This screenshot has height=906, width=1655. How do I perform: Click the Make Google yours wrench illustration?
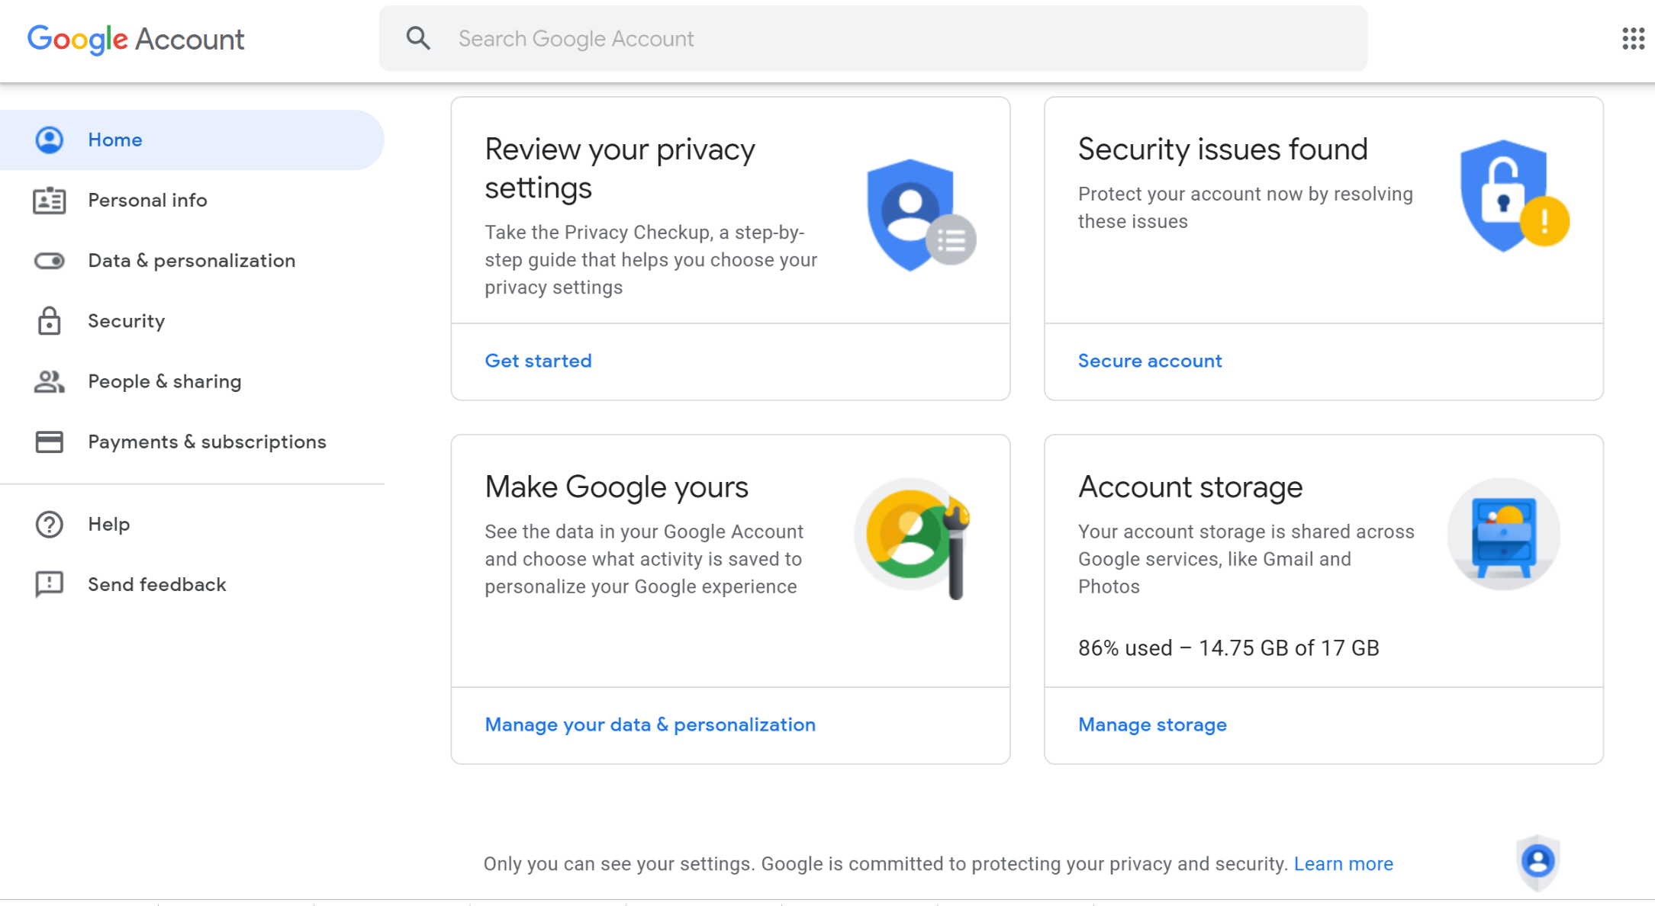pos(913,538)
